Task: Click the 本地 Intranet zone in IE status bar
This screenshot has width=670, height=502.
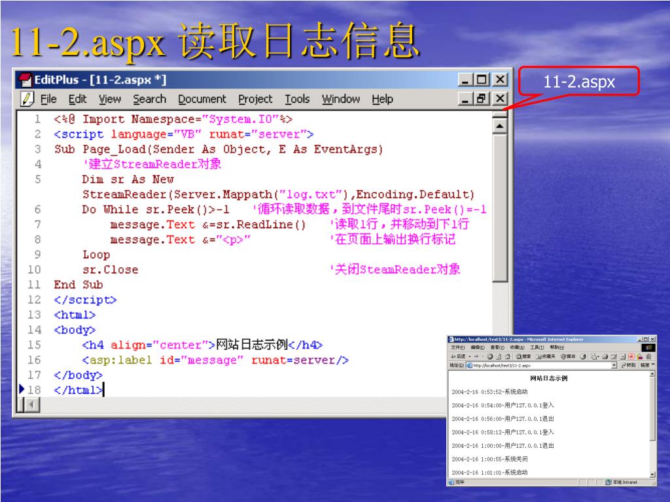Action: [622, 482]
